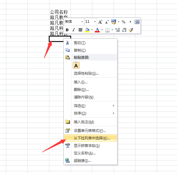The image size is (177, 173).
Task: Click the borders icon in mini toolbar
Action: pos(107,30)
